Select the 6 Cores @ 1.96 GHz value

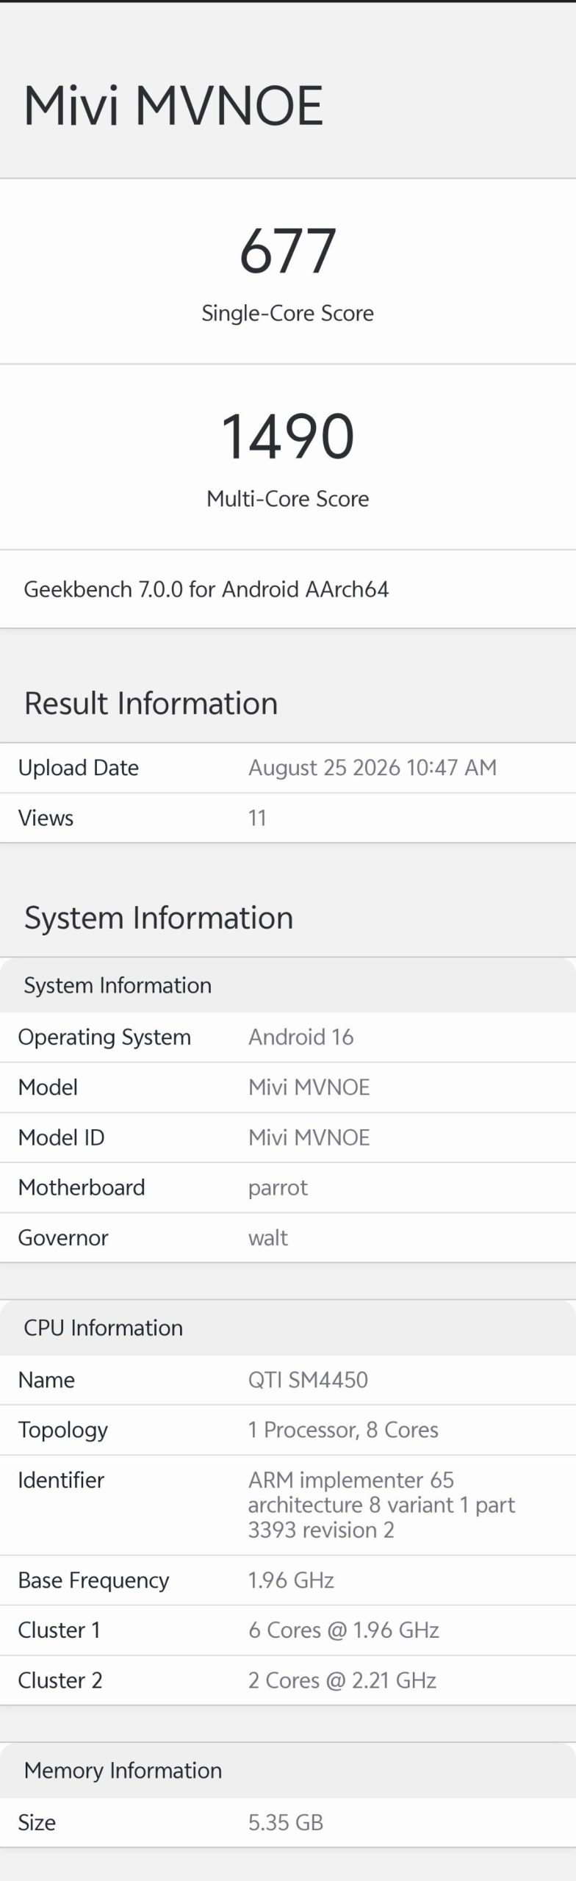344,1630
